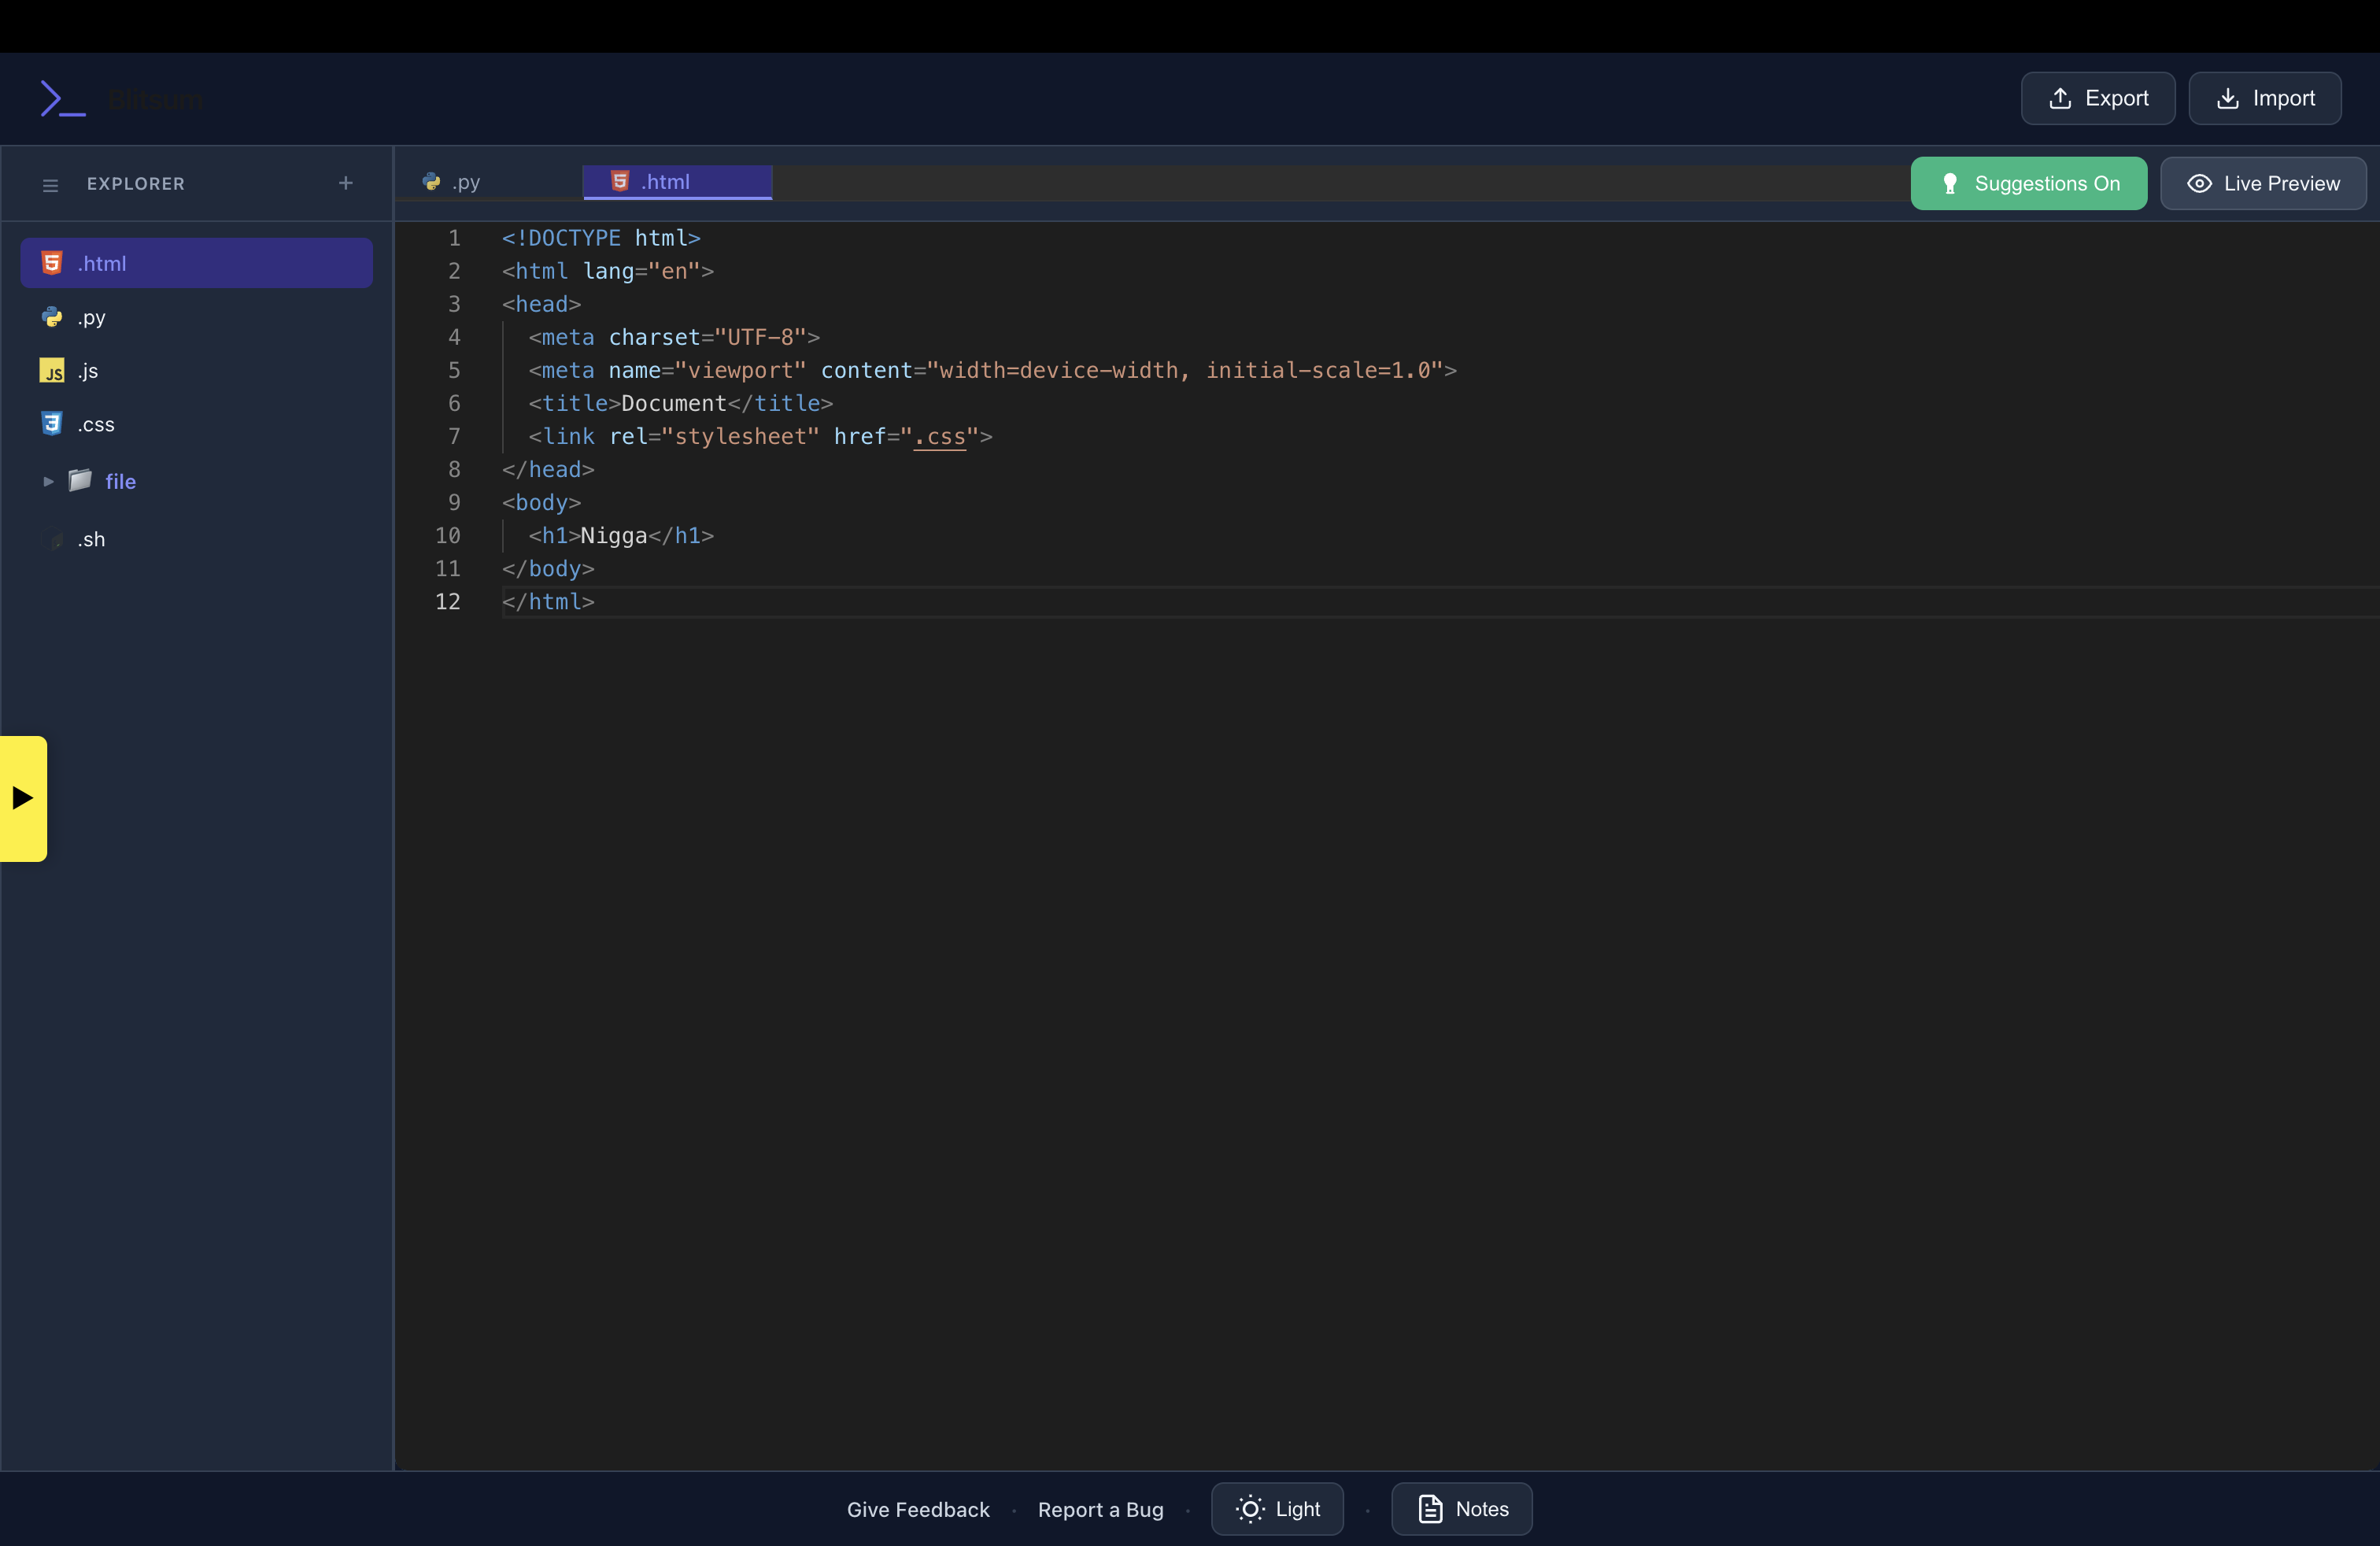Image resolution: width=2380 pixels, height=1546 pixels.
Task: Click the explorer hamburger menu icon
Action: (x=50, y=185)
